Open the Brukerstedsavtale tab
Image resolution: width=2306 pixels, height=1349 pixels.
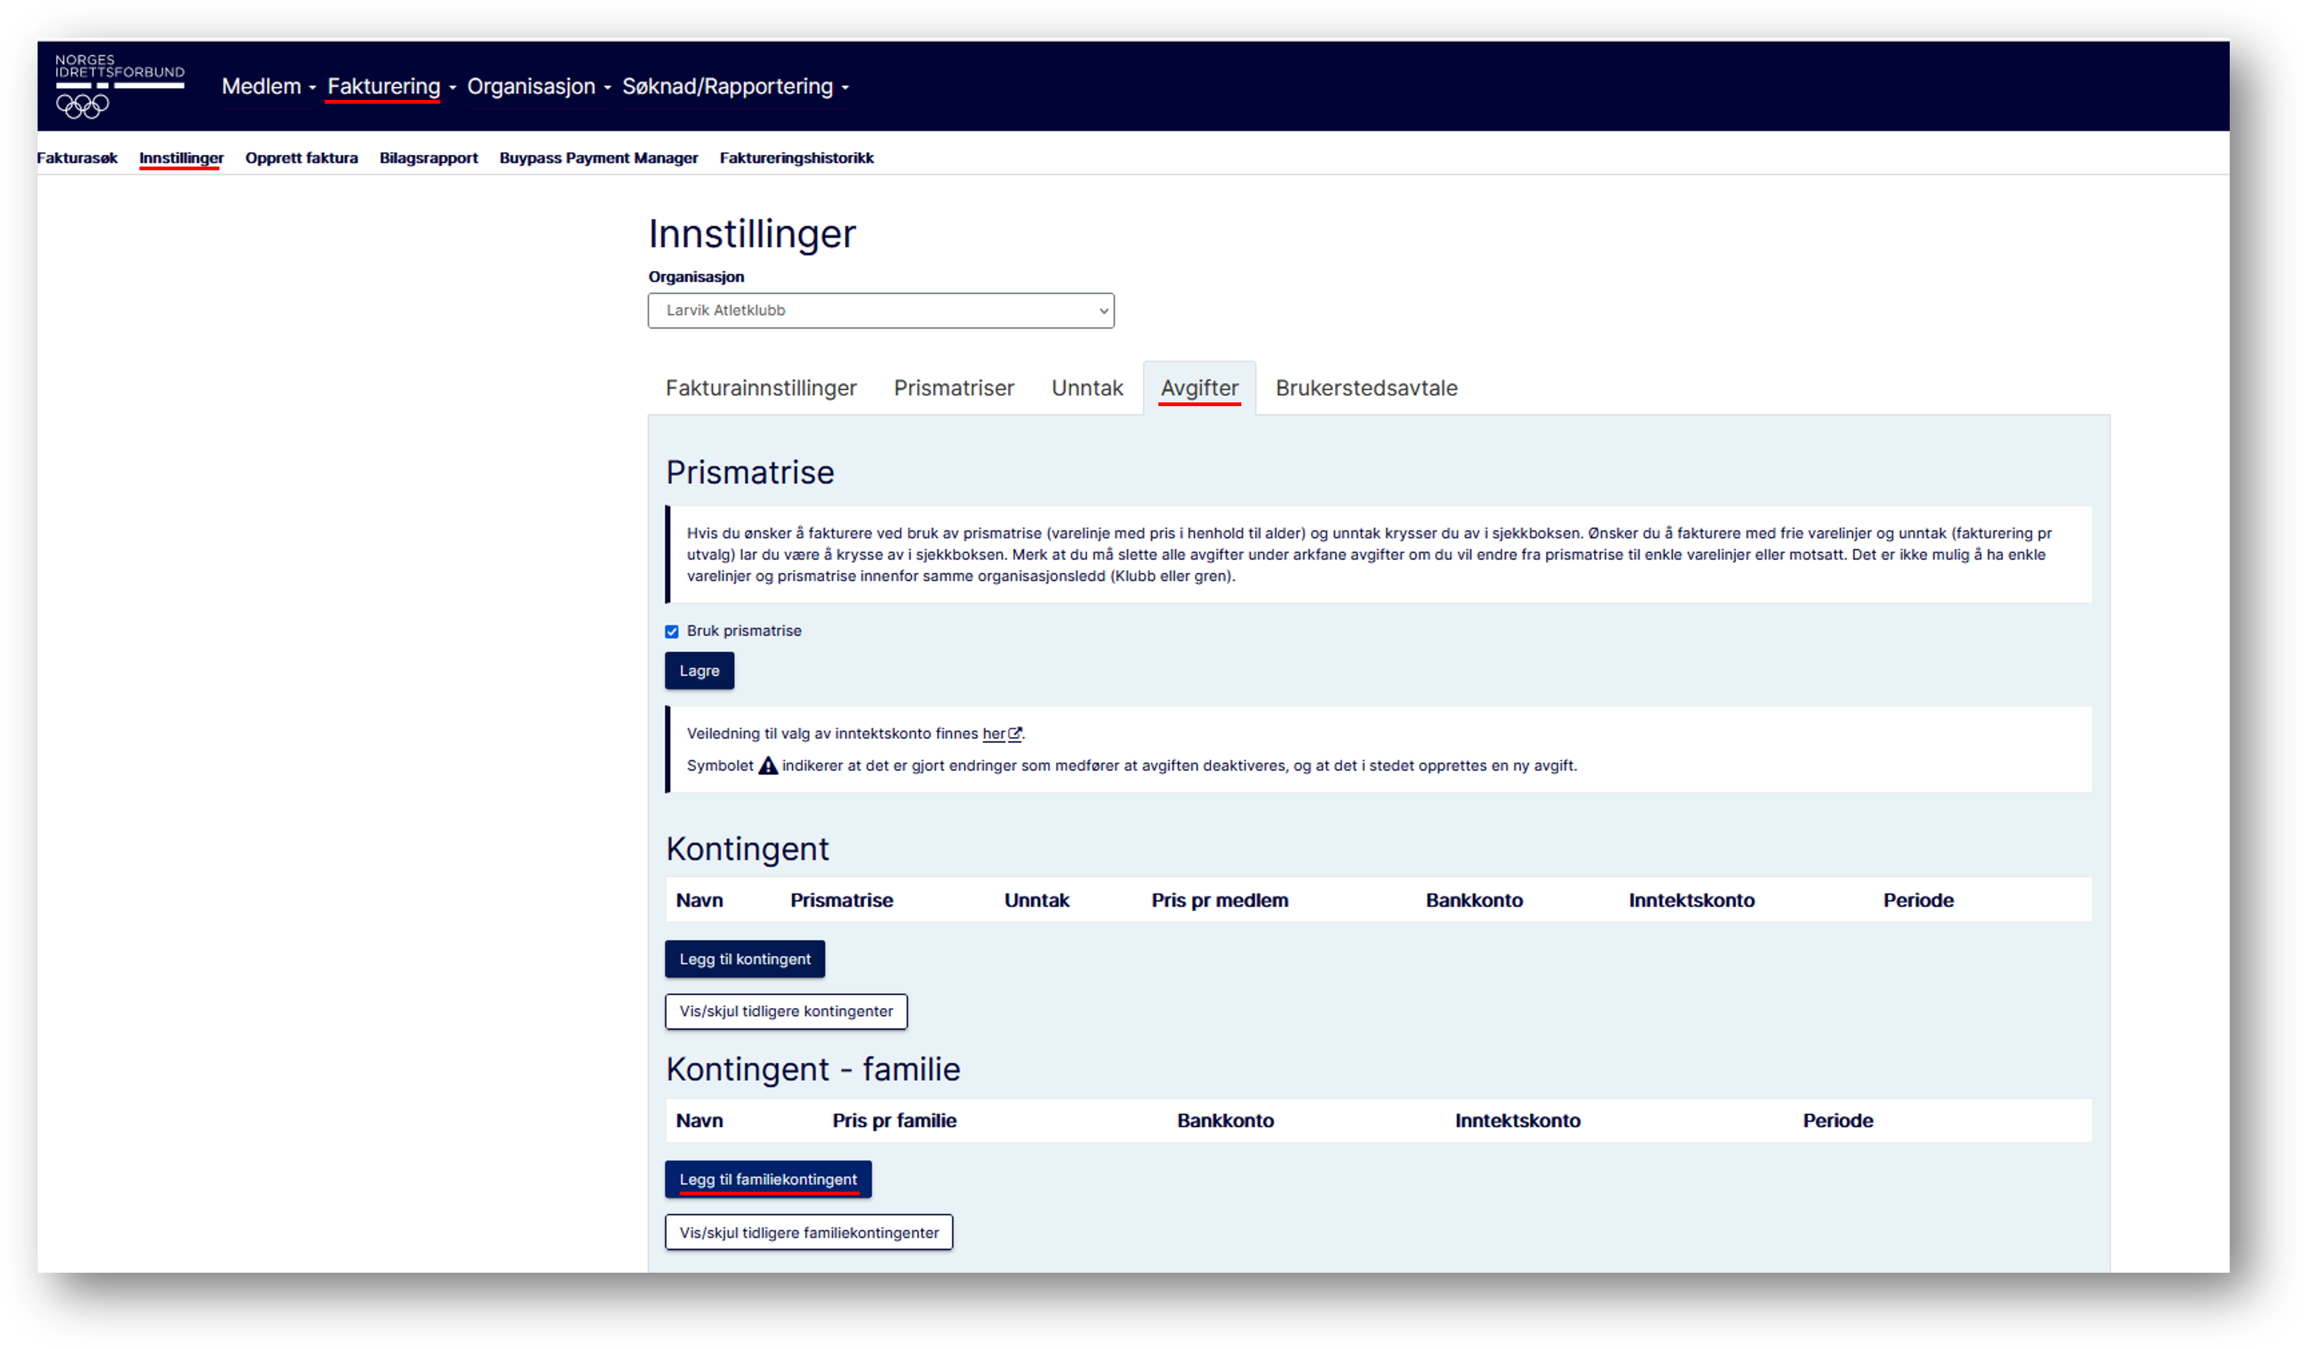pos(1366,388)
